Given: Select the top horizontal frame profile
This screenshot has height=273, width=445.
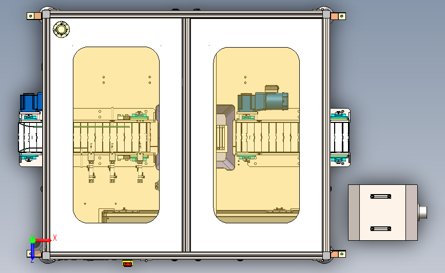Looking at the screenshot, I should (x=186, y=15).
